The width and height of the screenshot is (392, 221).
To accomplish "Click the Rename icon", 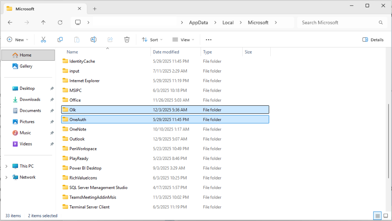I will click(93, 40).
